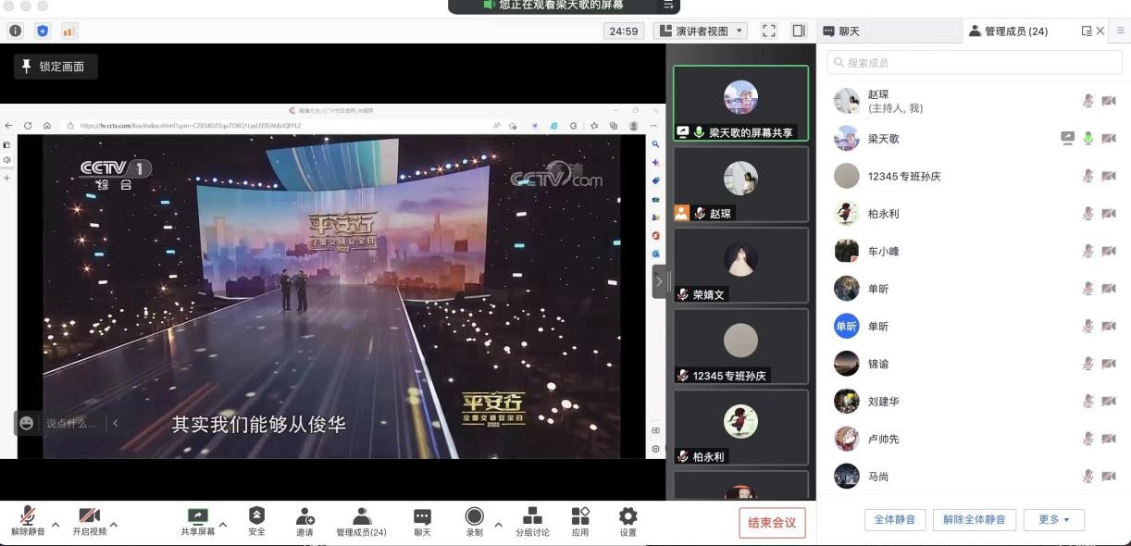Open the invite (邀请) icon
Image resolution: width=1131 pixels, height=546 pixels.
(x=304, y=516)
